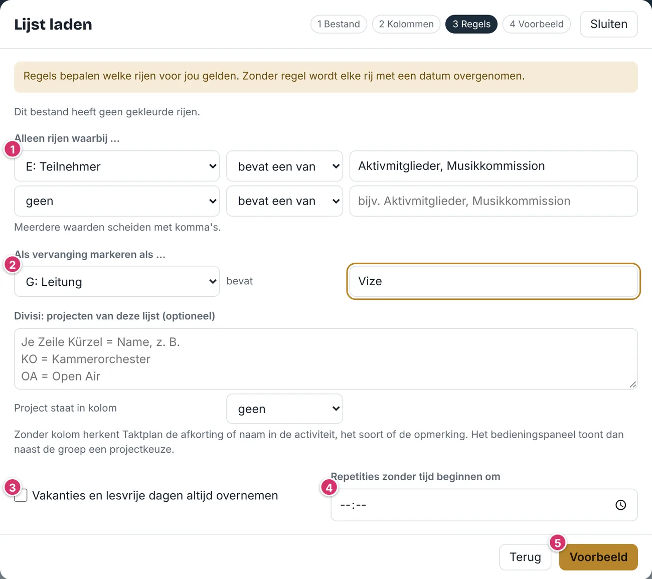652x579 pixels.
Task: Open the G: Leitung dropdown
Action: tap(117, 281)
